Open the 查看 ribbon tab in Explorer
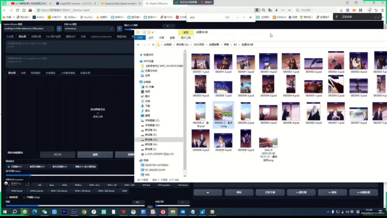 172,37
